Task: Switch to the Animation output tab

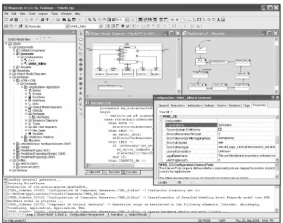Action: [117, 214]
